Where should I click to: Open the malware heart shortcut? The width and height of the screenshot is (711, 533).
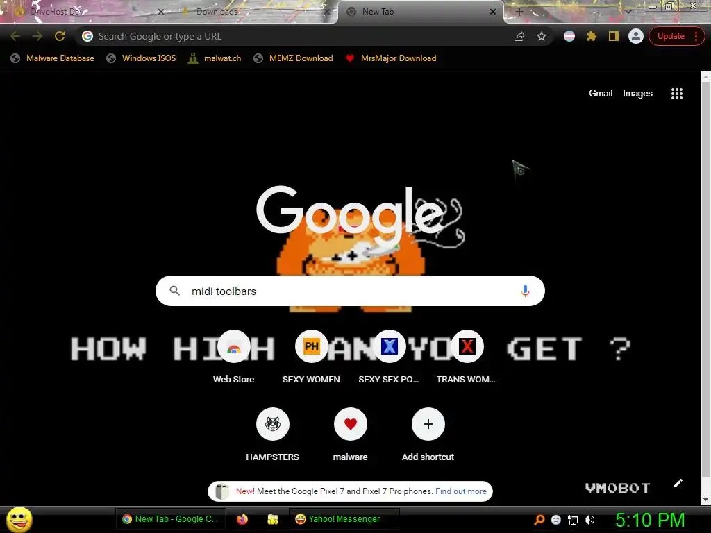[x=350, y=435]
